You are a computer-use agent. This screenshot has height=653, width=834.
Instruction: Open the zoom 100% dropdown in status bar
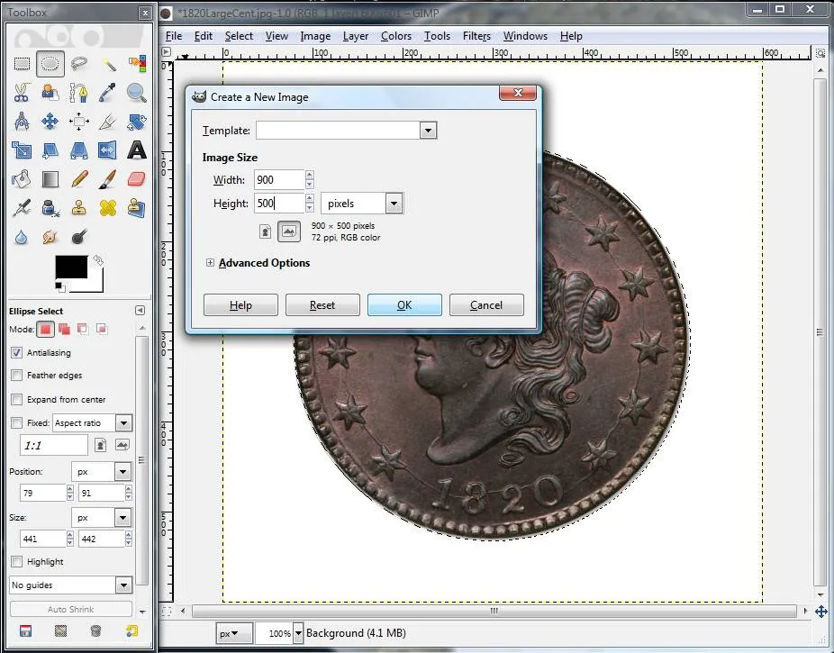coord(298,633)
